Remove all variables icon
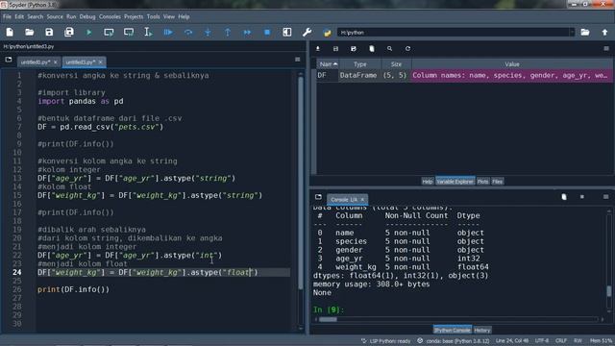 pyautogui.click(x=372, y=49)
